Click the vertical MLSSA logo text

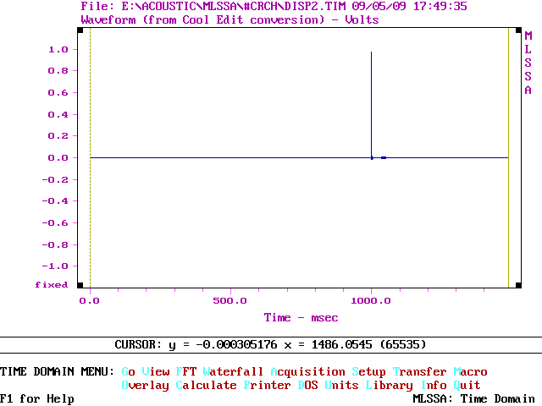(x=528, y=63)
